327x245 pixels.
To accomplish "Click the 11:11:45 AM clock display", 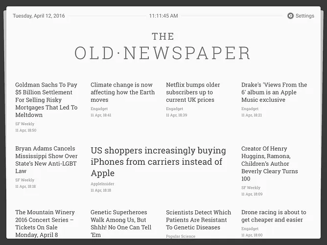I will 163,16.
